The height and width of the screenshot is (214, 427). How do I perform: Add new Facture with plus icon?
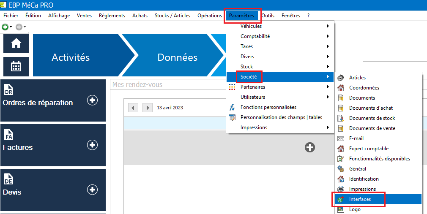[92, 145]
